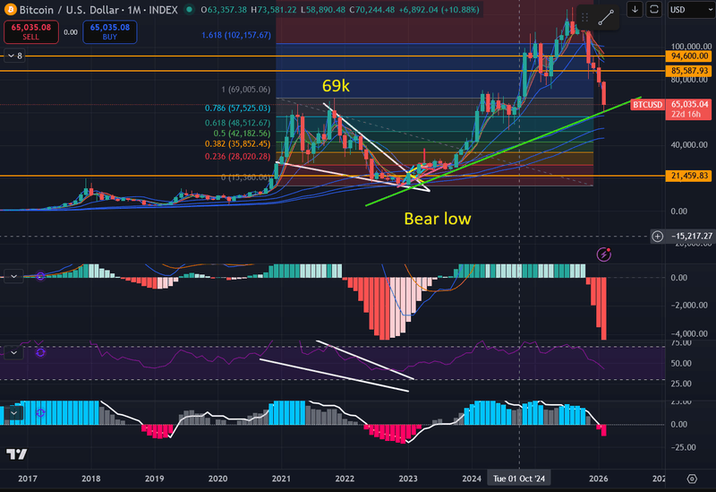716x492 pixels.
Task: Click the 2026 time axis label
Action: [x=598, y=479]
